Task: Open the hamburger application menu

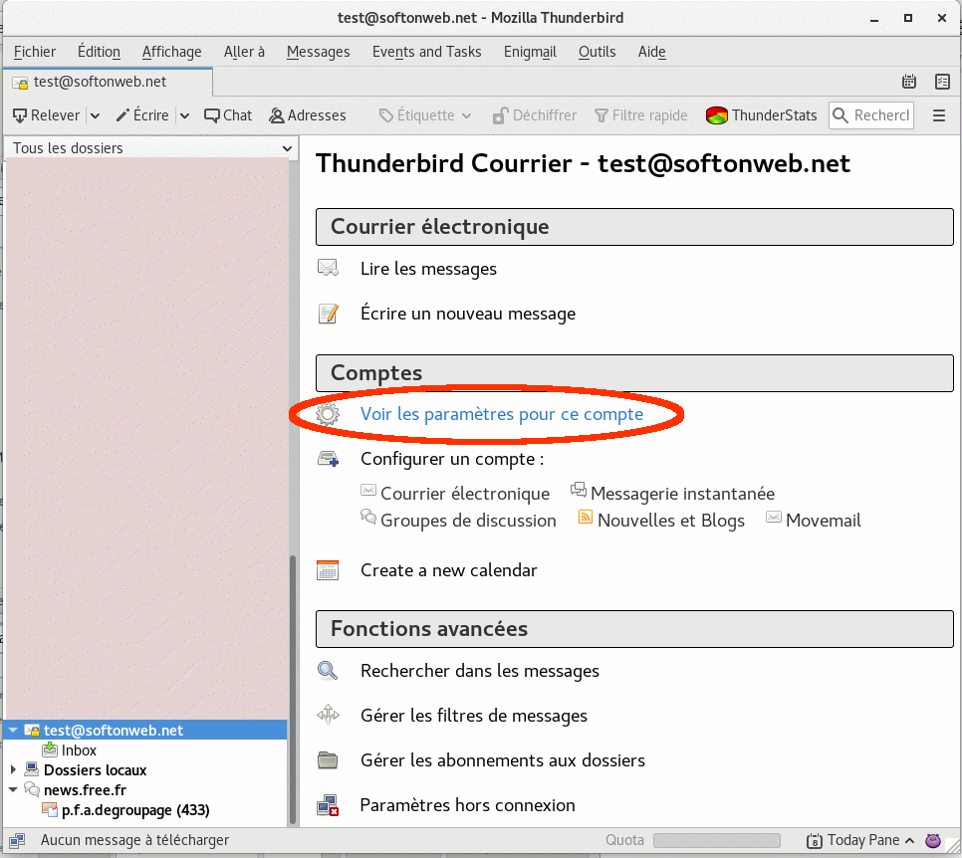Action: click(939, 115)
